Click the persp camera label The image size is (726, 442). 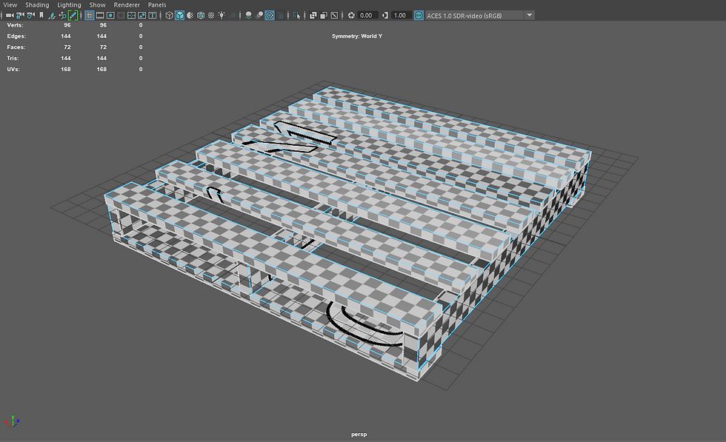(359, 435)
